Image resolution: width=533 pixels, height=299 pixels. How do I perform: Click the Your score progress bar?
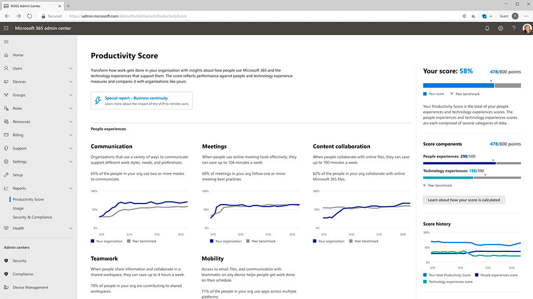472,86
